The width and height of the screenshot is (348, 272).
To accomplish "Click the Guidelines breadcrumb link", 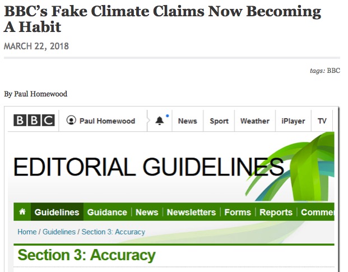I will coord(59,232).
